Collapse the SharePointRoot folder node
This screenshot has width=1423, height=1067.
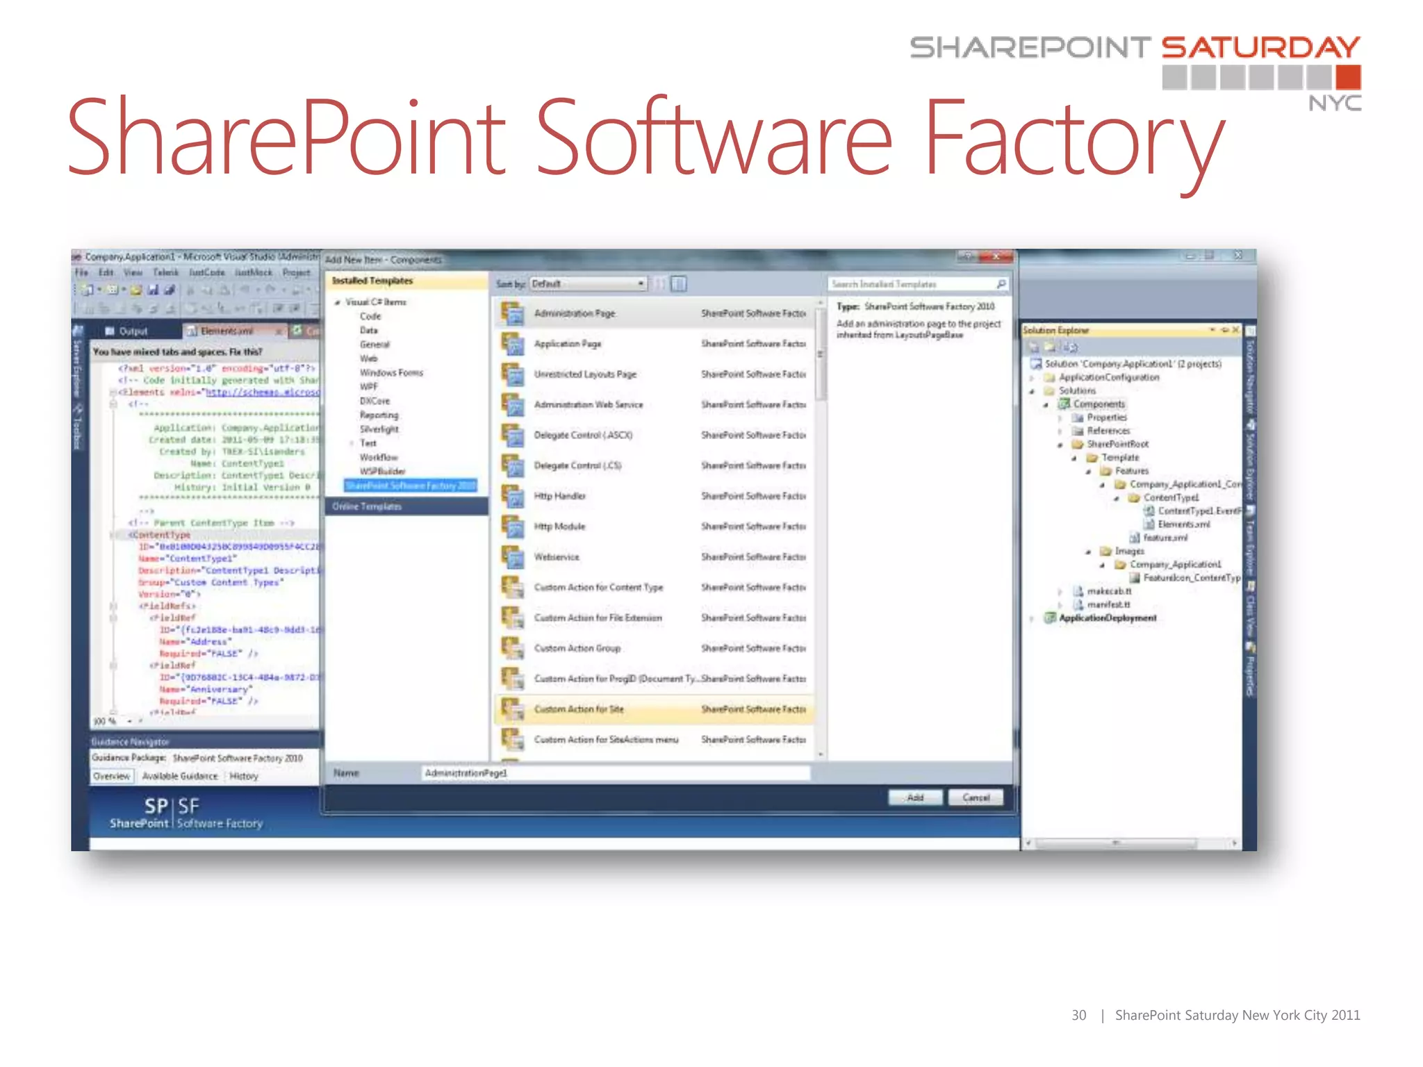(x=1060, y=445)
